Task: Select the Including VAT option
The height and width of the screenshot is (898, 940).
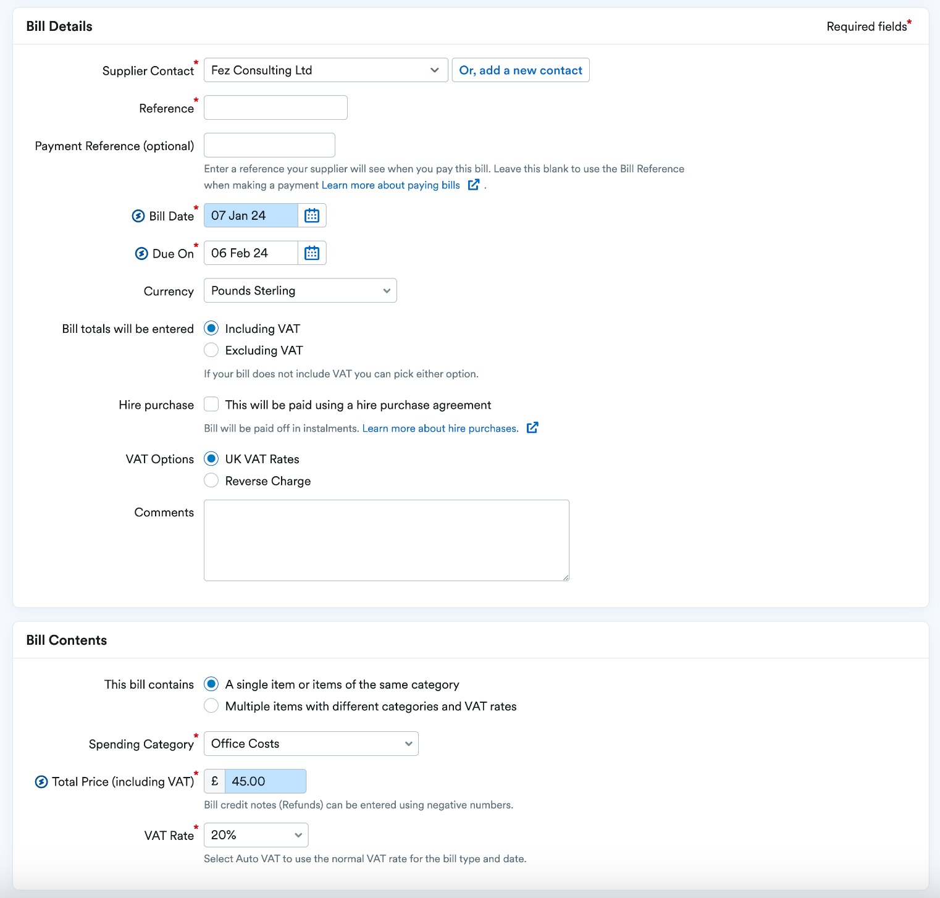Action: coord(211,328)
